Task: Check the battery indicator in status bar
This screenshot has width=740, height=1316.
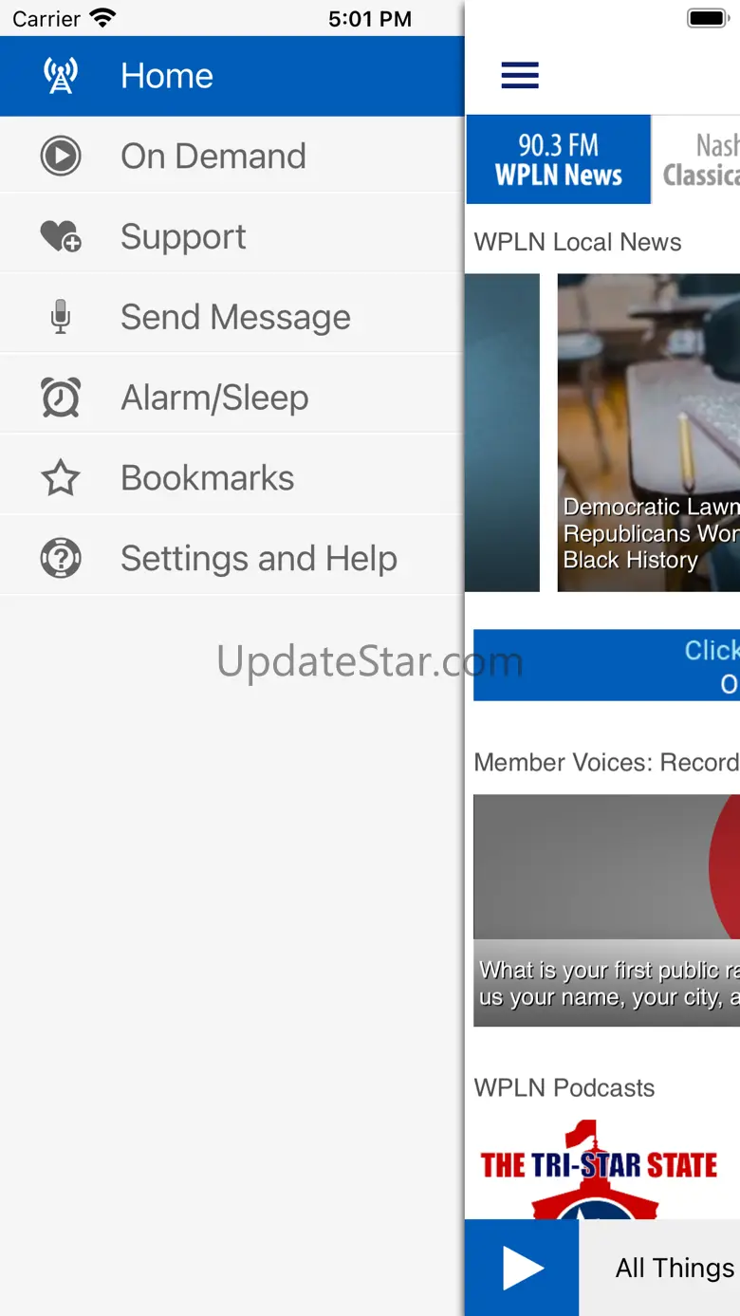Action: [x=708, y=18]
